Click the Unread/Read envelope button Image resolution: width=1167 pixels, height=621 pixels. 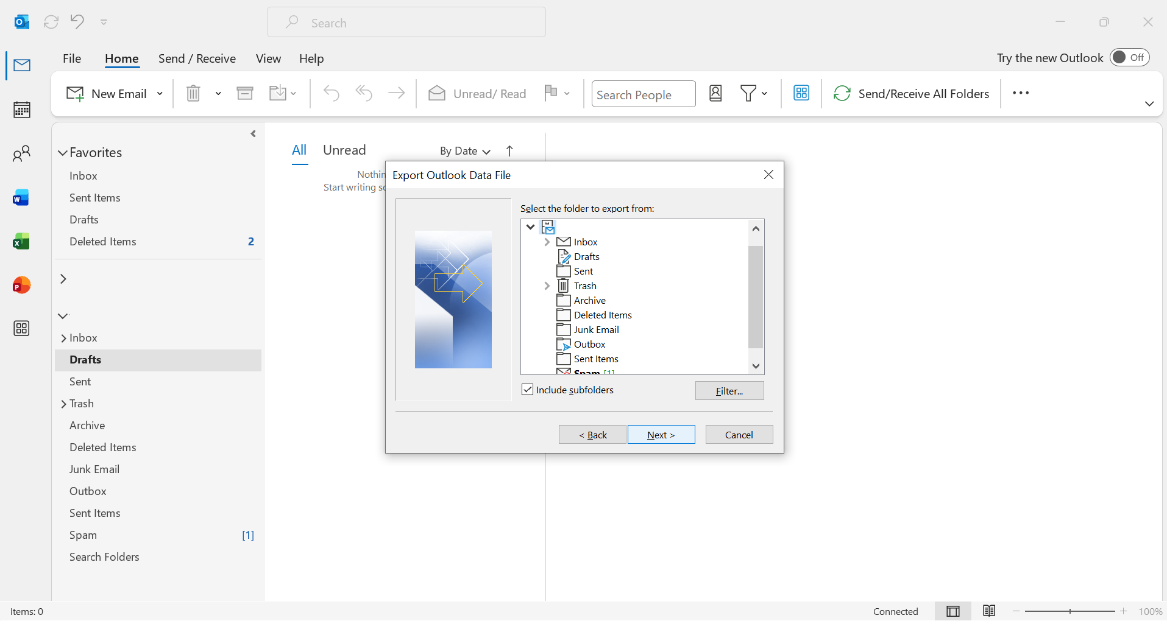click(477, 94)
